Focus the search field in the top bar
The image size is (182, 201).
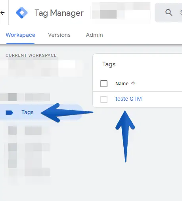tap(169, 13)
